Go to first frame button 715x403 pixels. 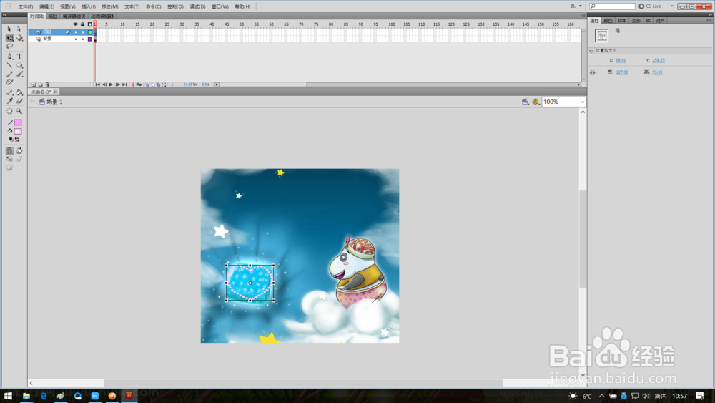point(97,85)
